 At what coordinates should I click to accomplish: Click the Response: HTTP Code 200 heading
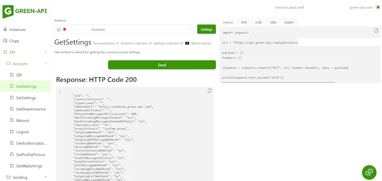click(x=96, y=80)
